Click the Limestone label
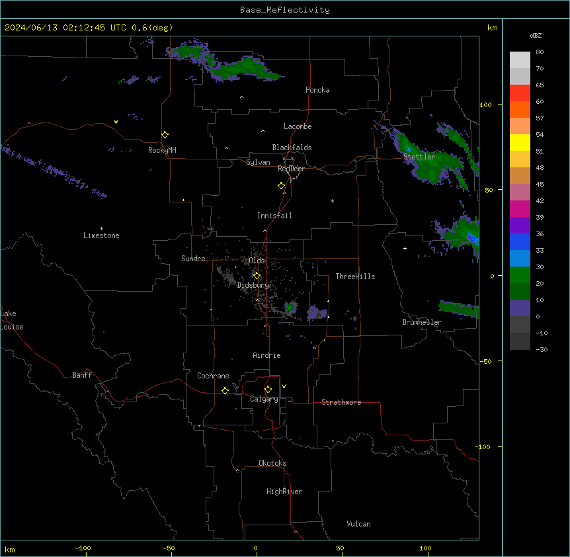570x557 pixels. (101, 236)
